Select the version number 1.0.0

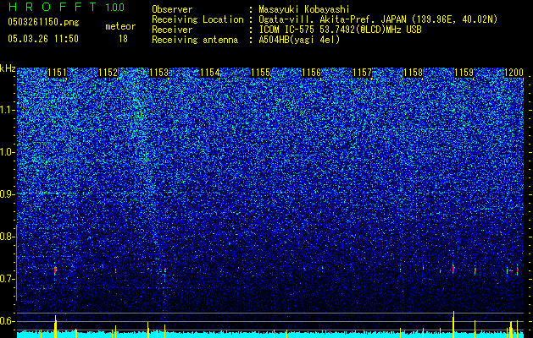[115, 7]
